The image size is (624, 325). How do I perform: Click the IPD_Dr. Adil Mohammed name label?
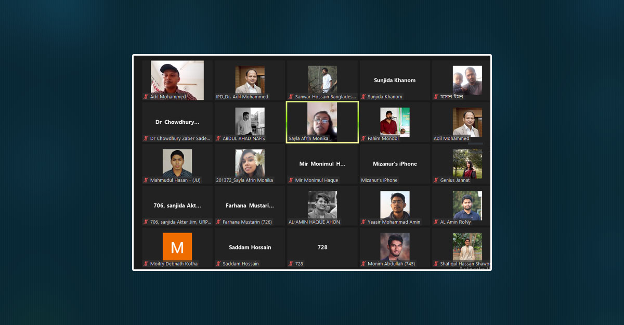coord(242,97)
